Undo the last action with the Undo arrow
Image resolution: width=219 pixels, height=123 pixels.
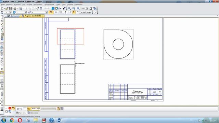point(46,9)
